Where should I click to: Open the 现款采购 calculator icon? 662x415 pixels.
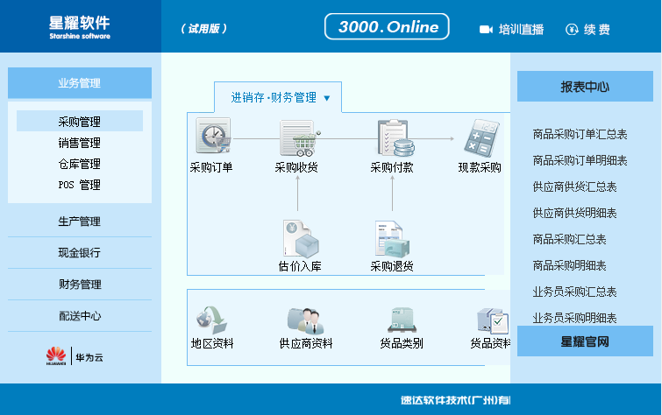click(x=481, y=138)
